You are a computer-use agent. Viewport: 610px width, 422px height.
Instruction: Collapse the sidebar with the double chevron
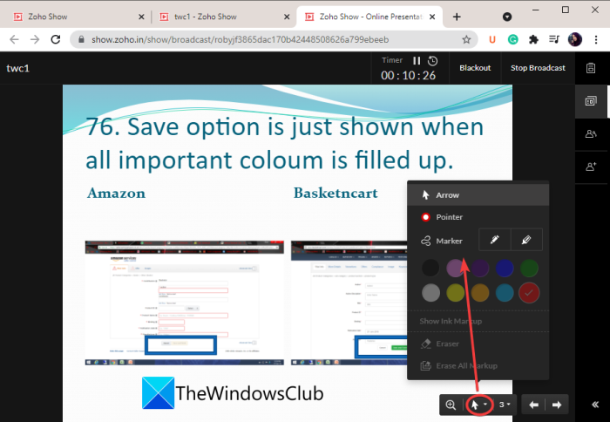click(595, 405)
